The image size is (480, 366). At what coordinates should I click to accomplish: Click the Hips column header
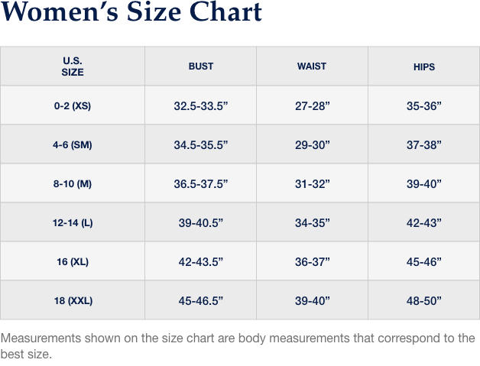tap(424, 67)
